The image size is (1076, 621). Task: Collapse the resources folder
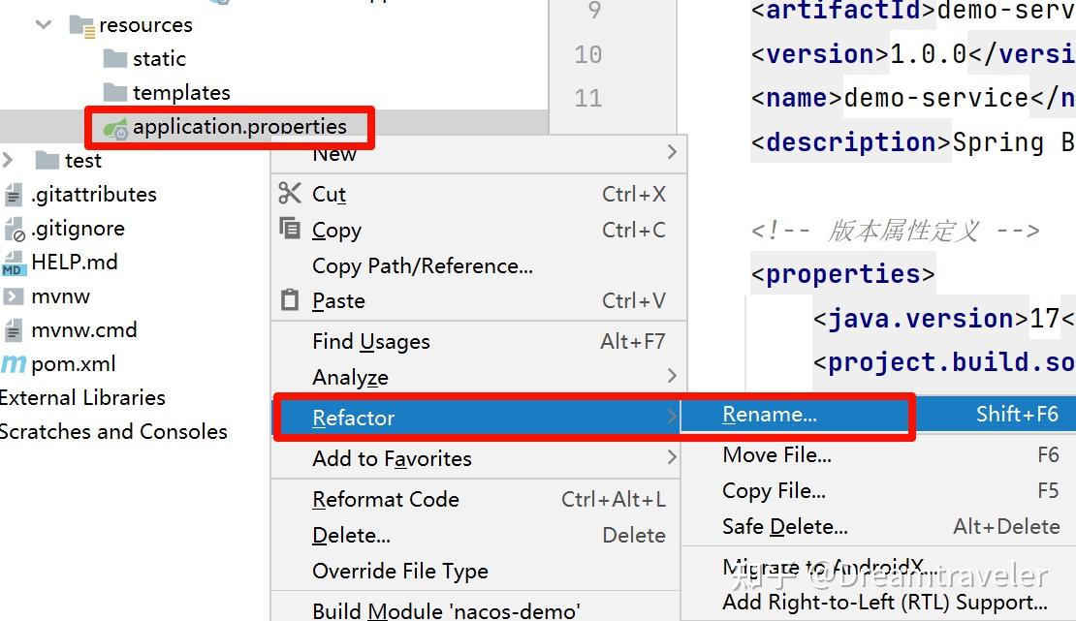point(44,24)
